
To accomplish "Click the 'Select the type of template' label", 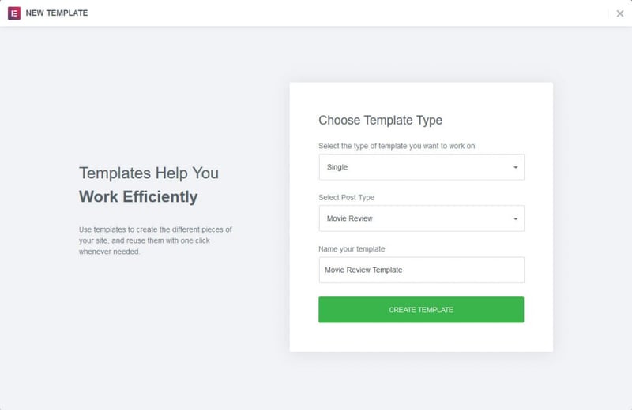I will pos(397,146).
